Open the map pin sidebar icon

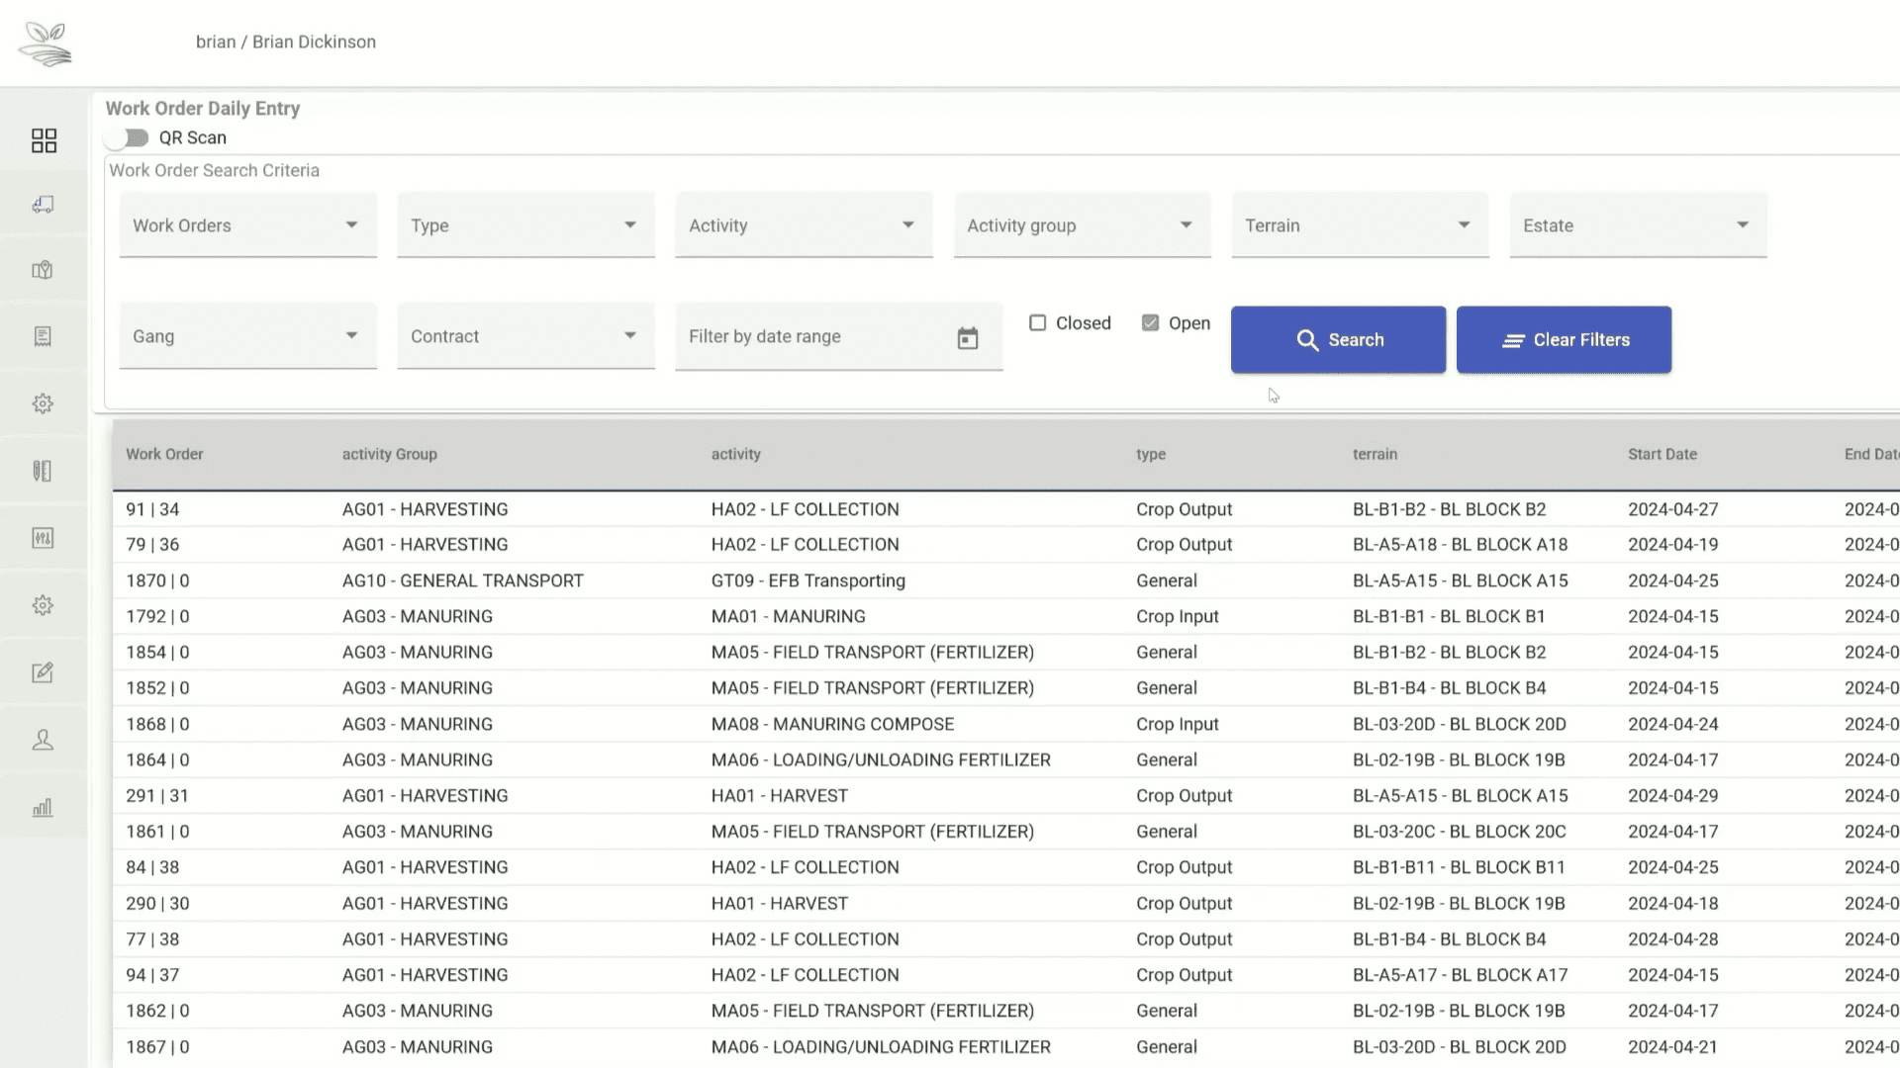43,270
